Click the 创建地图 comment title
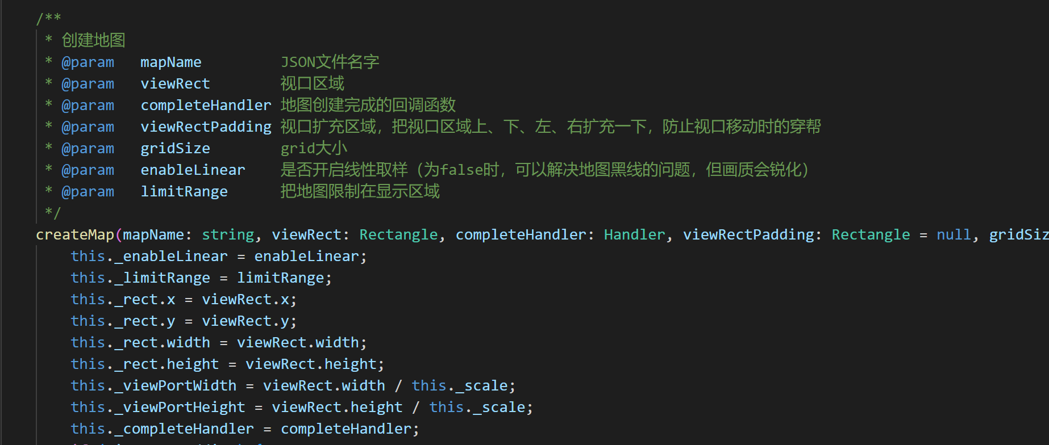The height and width of the screenshot is (445, 1049). pos(93,40)
